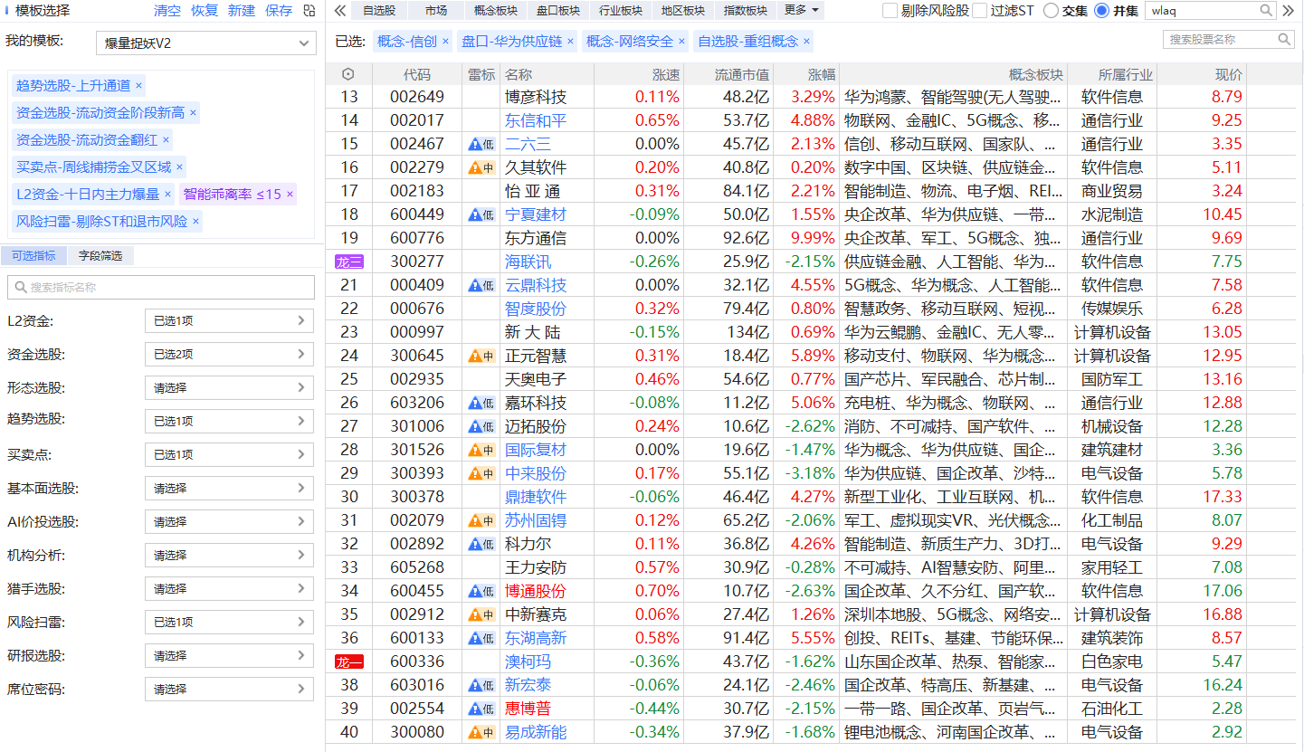The image size is (1304, 752).
Task: Remove the 趋势选股-上升通道 condition tag
Action: pos(138,86)
